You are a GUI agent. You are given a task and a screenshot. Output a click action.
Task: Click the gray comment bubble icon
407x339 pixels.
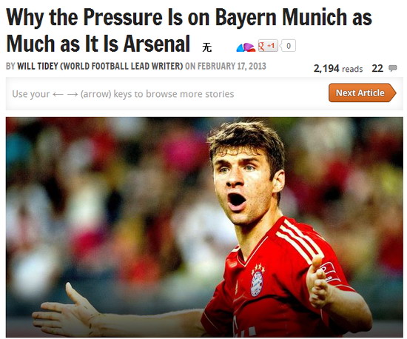392,69
